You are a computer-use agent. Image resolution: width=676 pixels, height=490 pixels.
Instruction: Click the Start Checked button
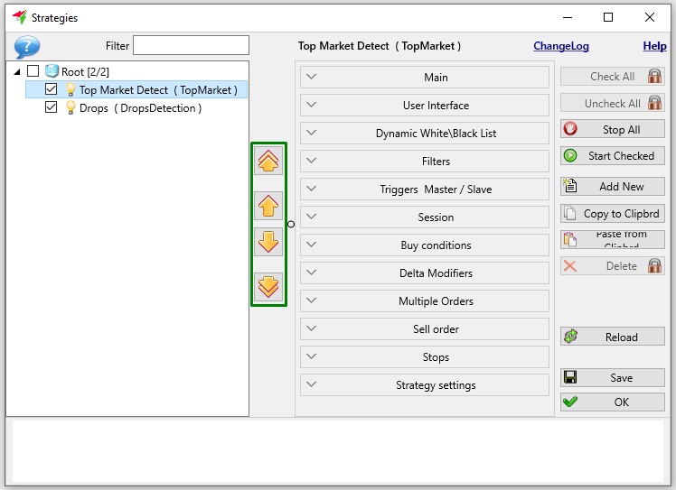click(x=612, y=156)
